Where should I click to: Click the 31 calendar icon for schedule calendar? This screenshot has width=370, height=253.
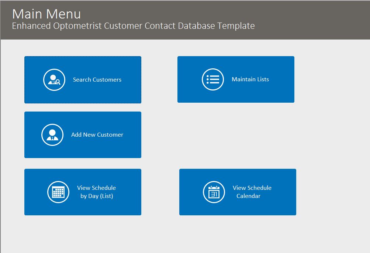[214, 192]
